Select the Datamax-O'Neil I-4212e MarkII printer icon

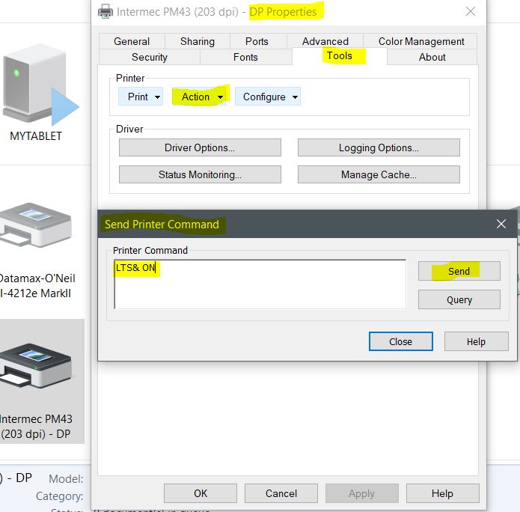pos(35,225)
